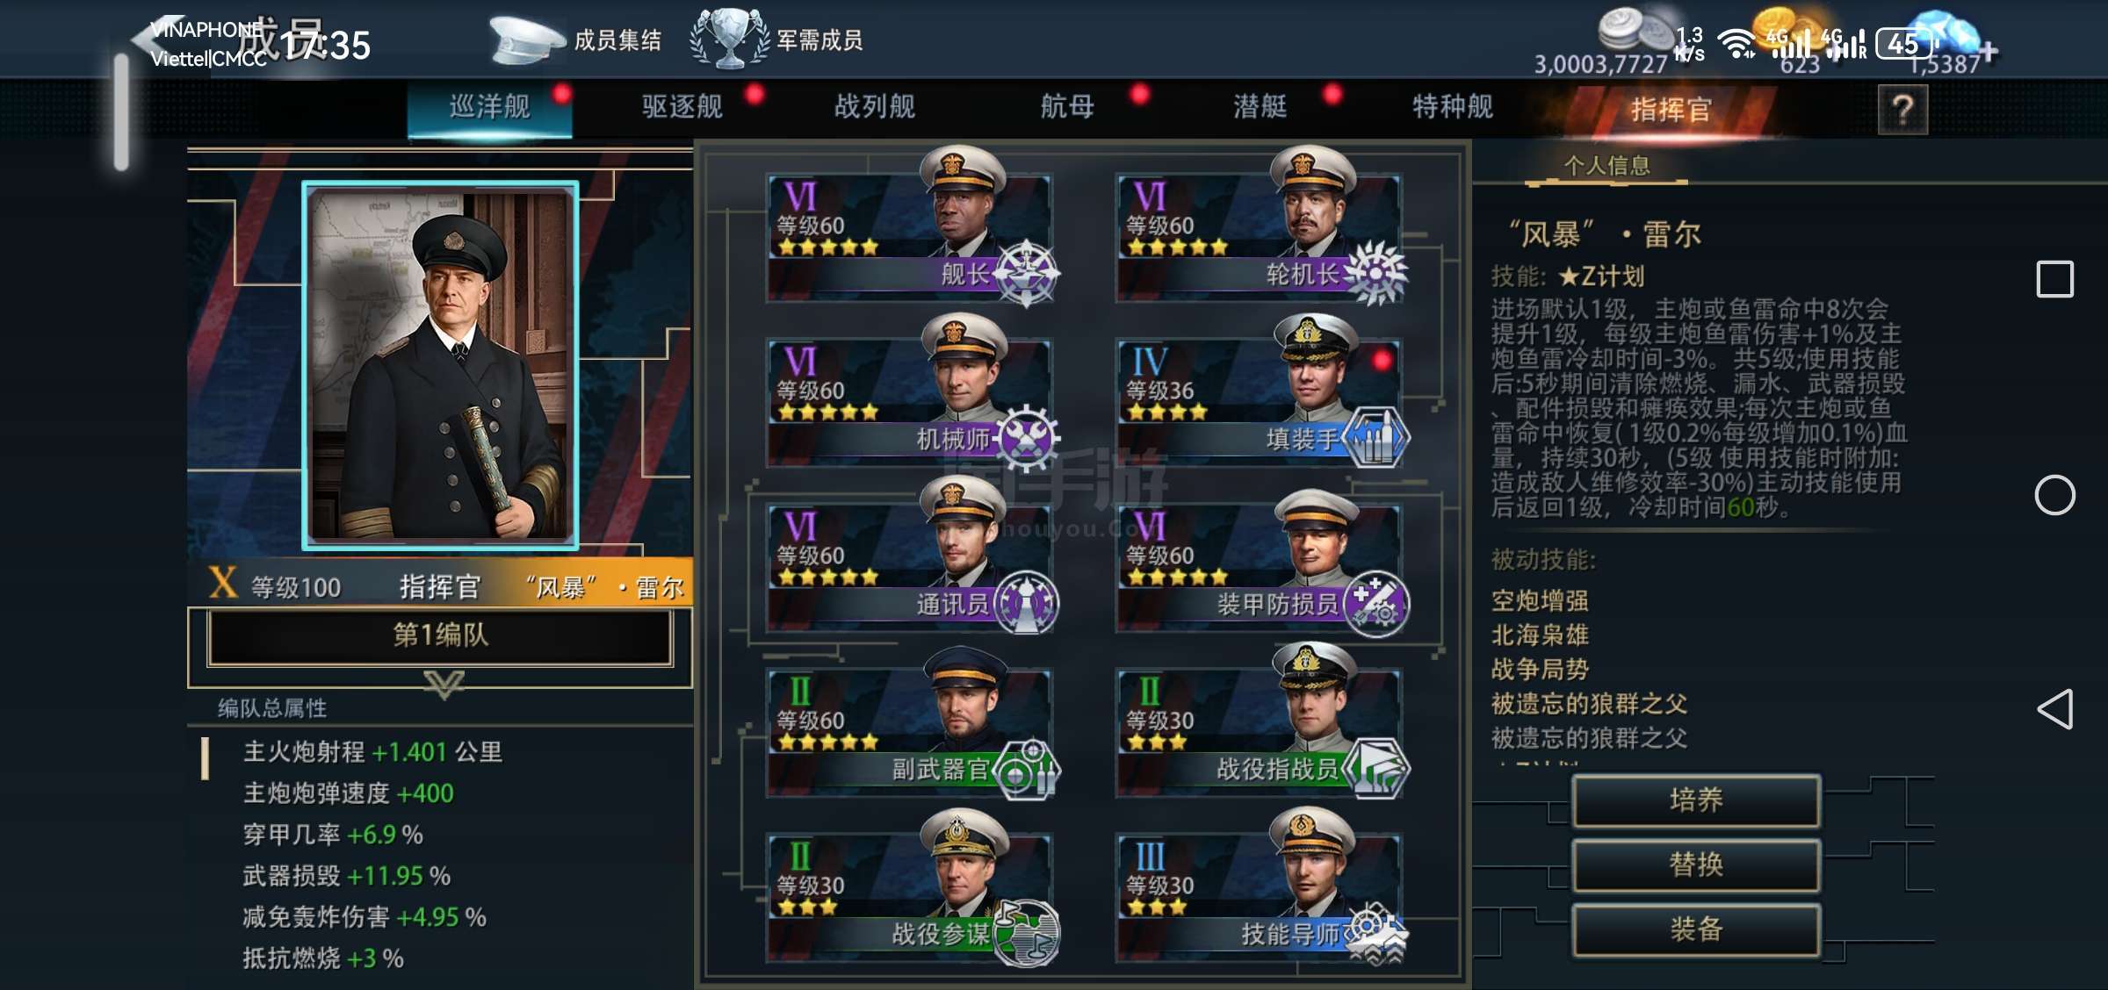Click the 替换 button
Image resolution: width=2108 pixels, height=990 pixels.
point(1696,865)
